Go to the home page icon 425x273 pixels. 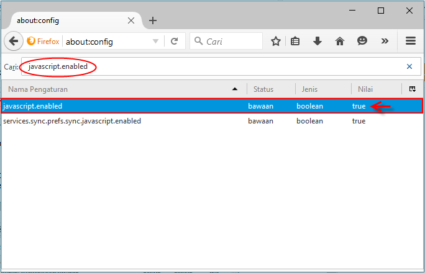pos(340,41)
